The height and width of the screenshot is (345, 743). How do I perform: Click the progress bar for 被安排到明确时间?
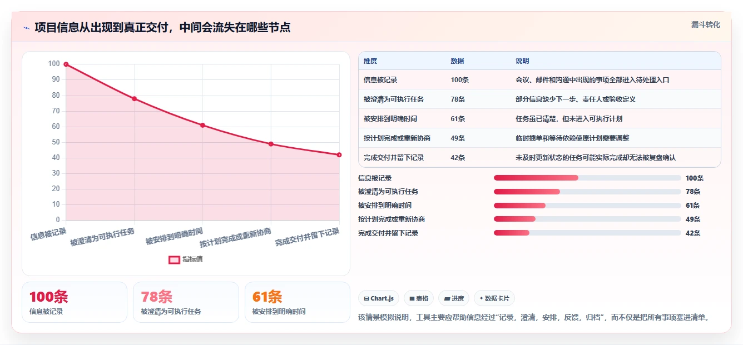(587, 206)
